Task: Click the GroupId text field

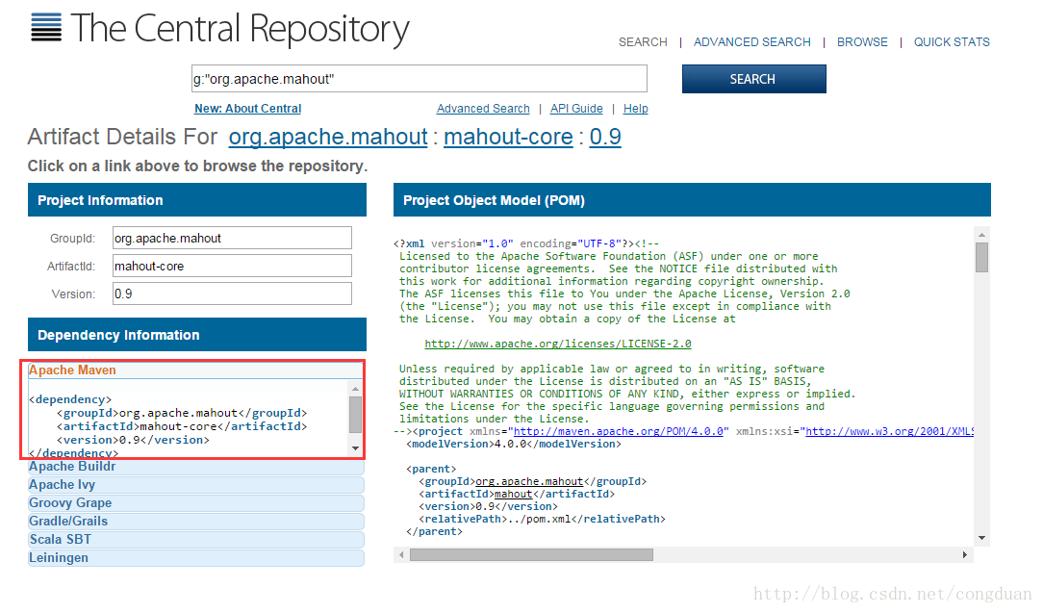Action: (232, 238)
